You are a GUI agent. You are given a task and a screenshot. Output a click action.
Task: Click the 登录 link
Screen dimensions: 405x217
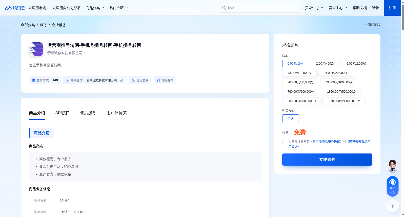375,8
